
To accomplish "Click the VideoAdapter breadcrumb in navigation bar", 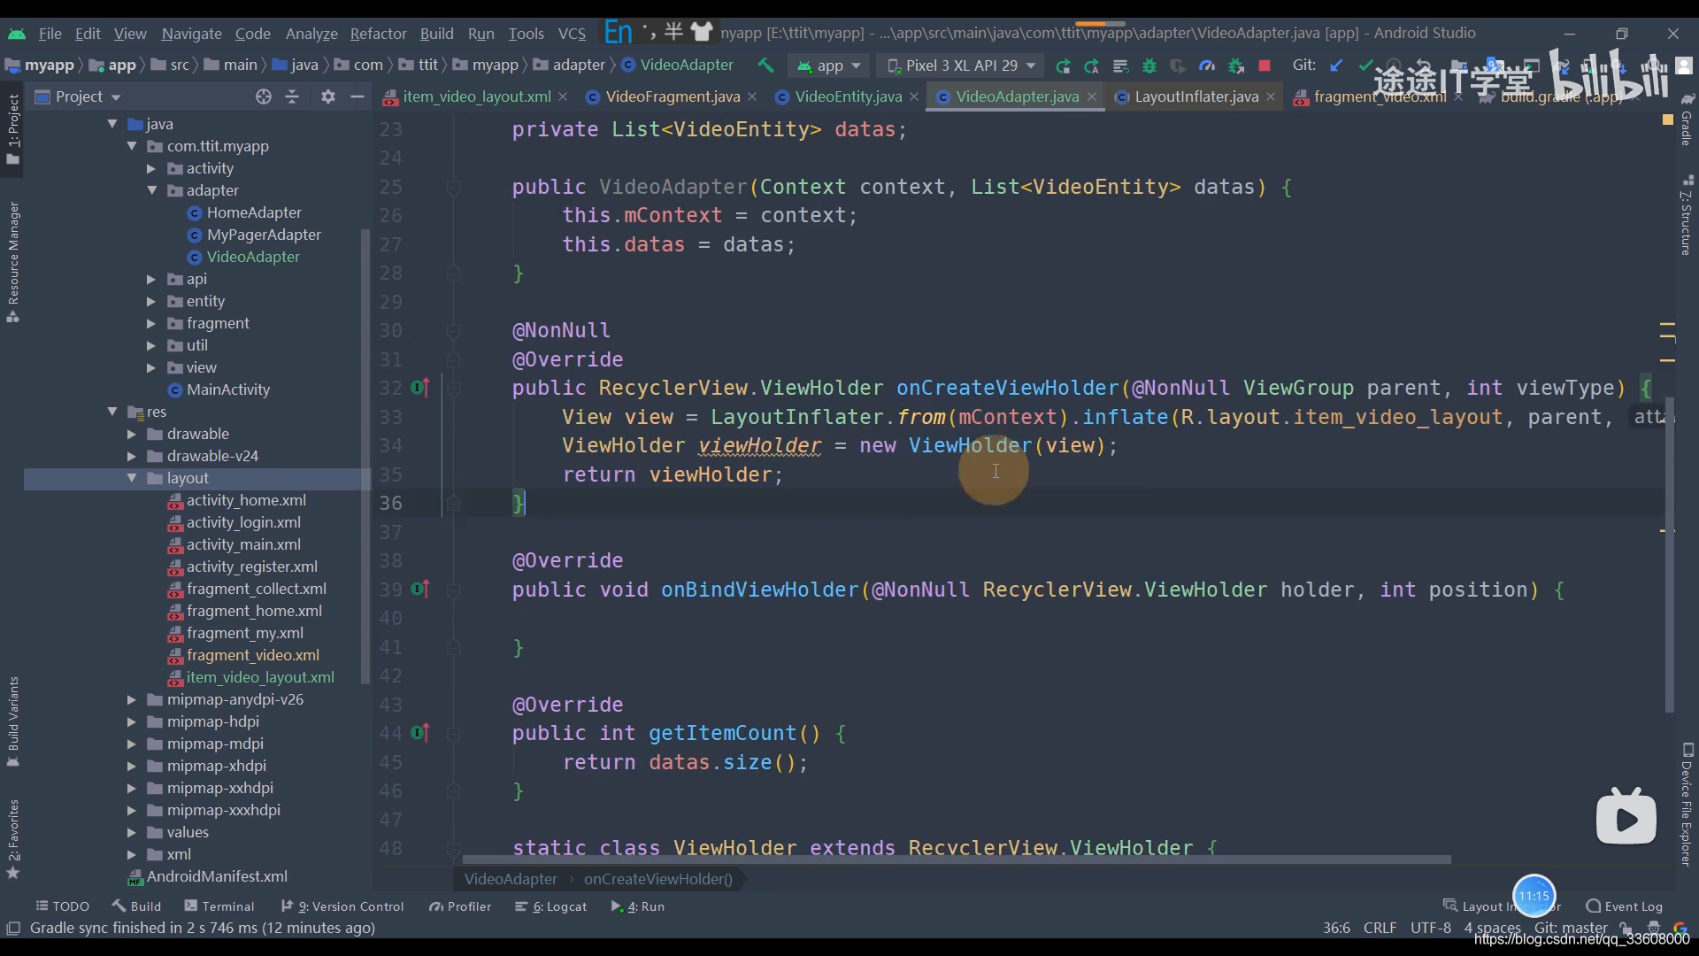I will pyautogui.click(x=678, y=66).
